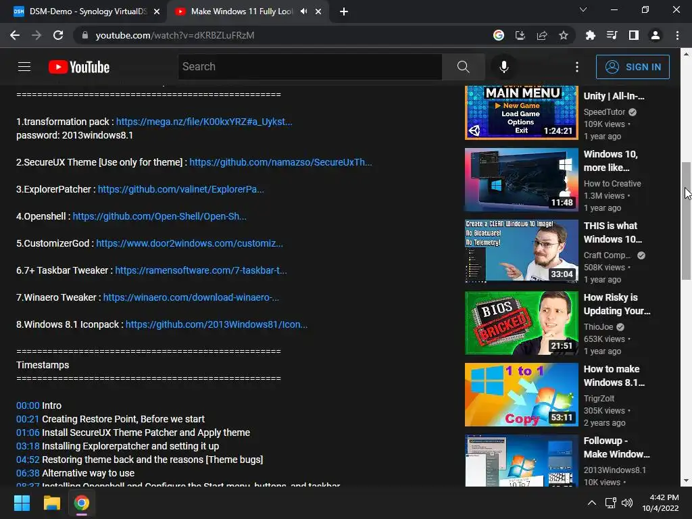The width and height of the screenshot is (692, 519).
Task: Click the address bar URL
Action: click(175, 35)
